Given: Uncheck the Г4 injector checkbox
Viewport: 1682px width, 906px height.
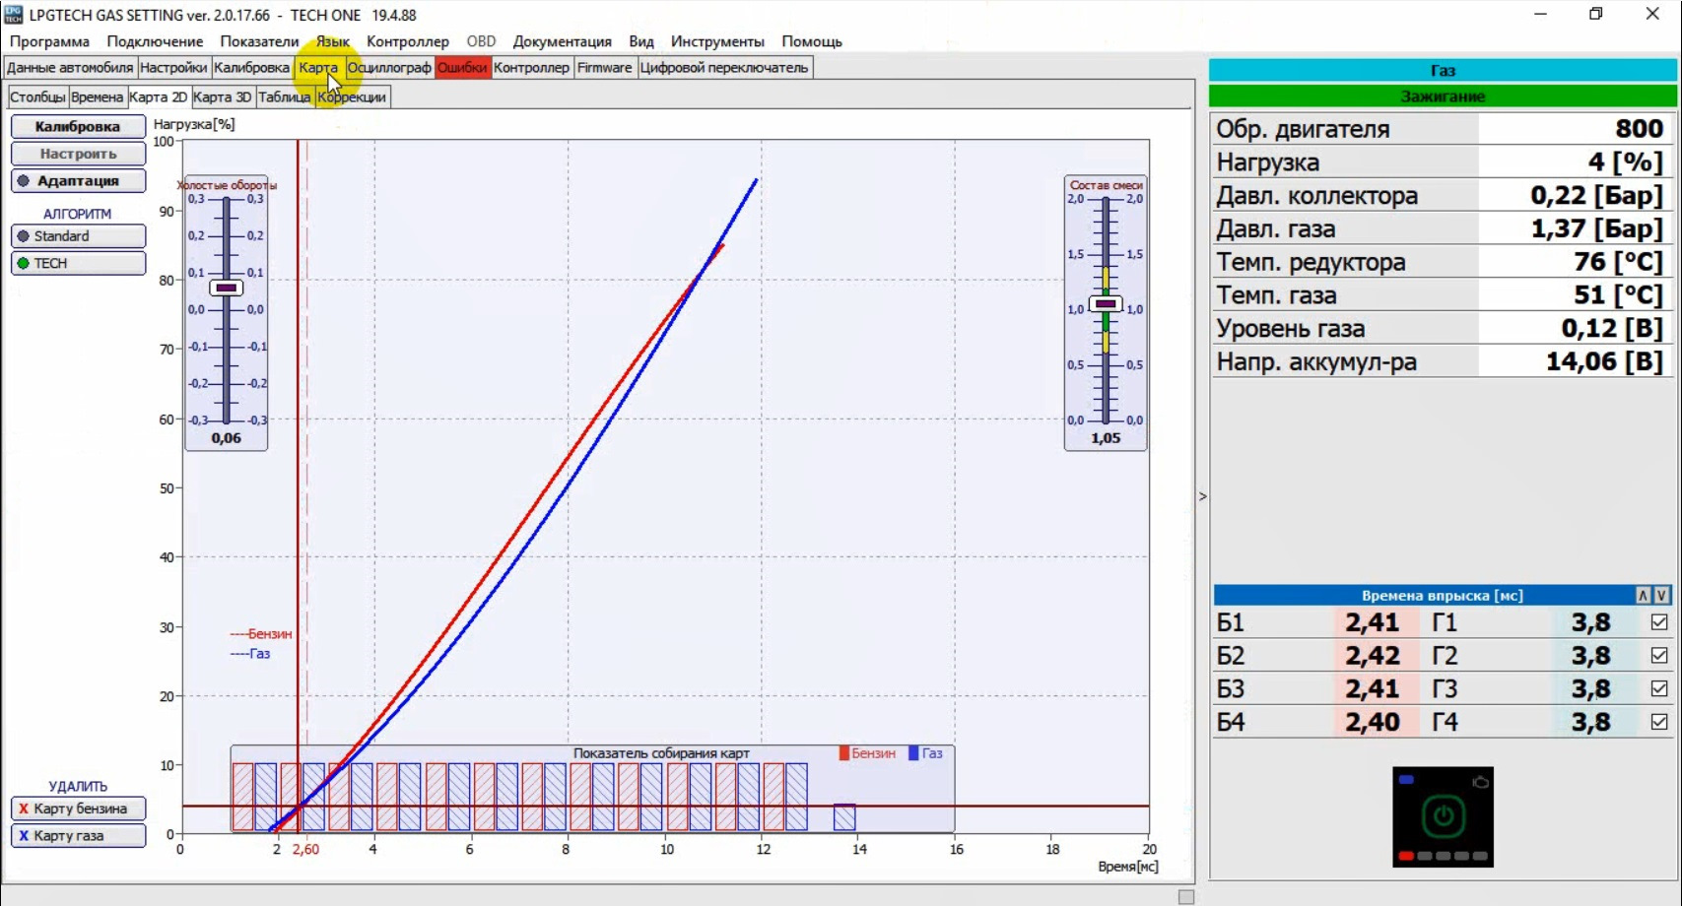Looking at the screenshot, I should tap(1659, 722).
